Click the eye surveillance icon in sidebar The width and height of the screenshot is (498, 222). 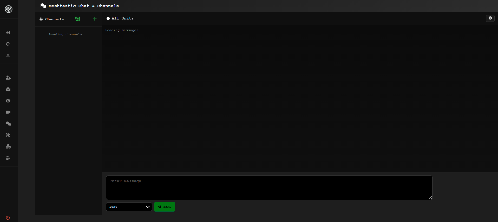[8, 101]
